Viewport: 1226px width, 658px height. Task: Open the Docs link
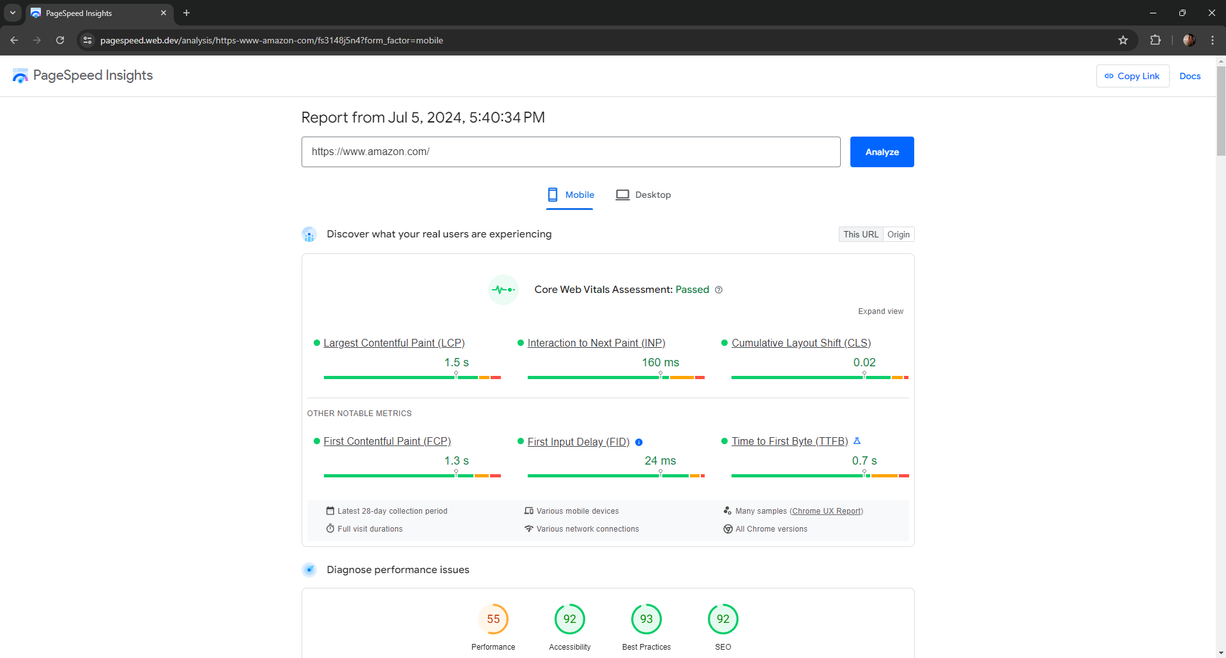(1190, 76)
